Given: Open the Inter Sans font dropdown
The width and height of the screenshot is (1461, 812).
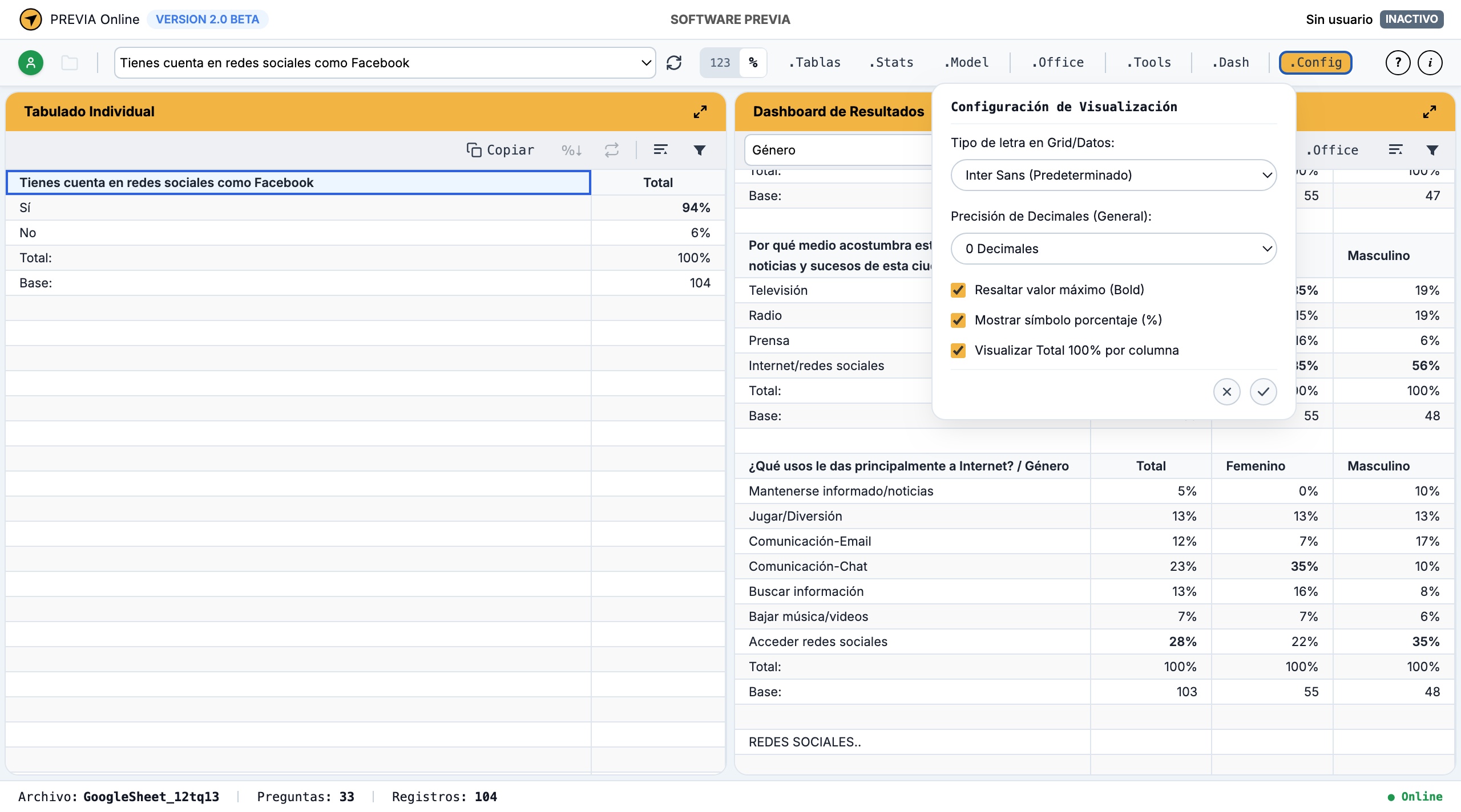Looking at the screenshot, I should (x=1113, y=175).
